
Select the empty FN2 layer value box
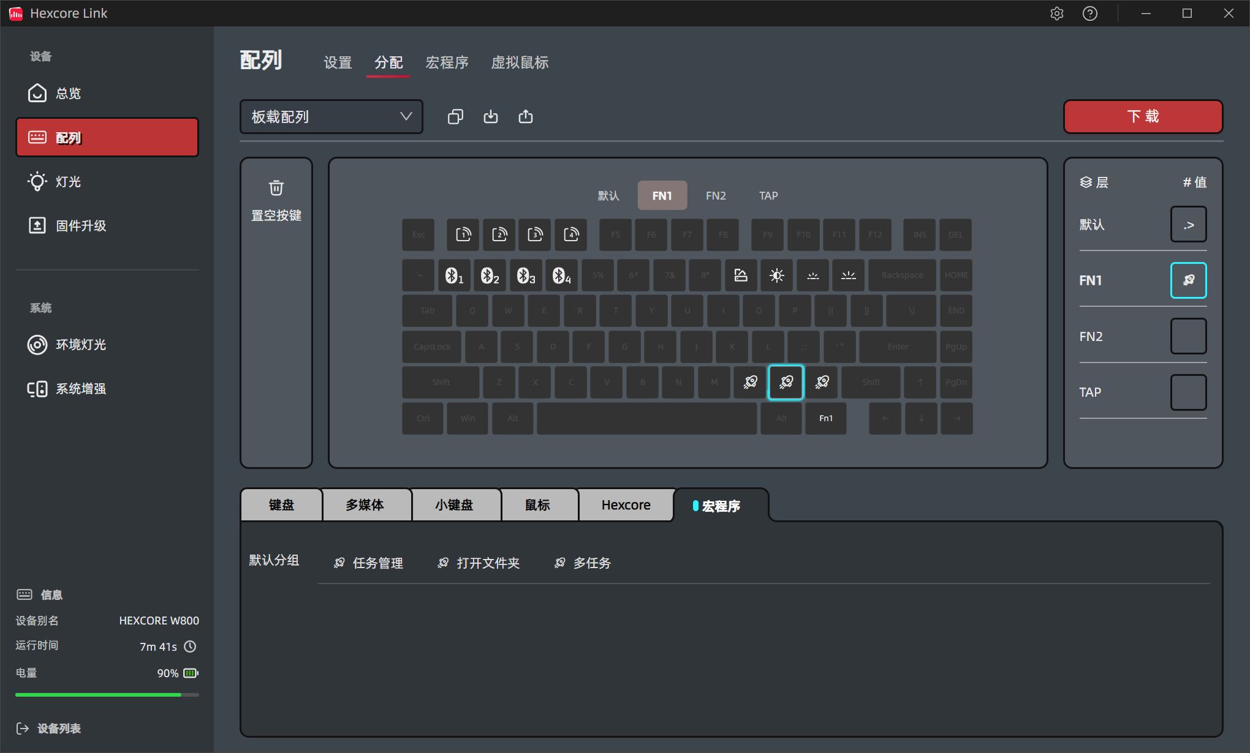point(1188,336)
